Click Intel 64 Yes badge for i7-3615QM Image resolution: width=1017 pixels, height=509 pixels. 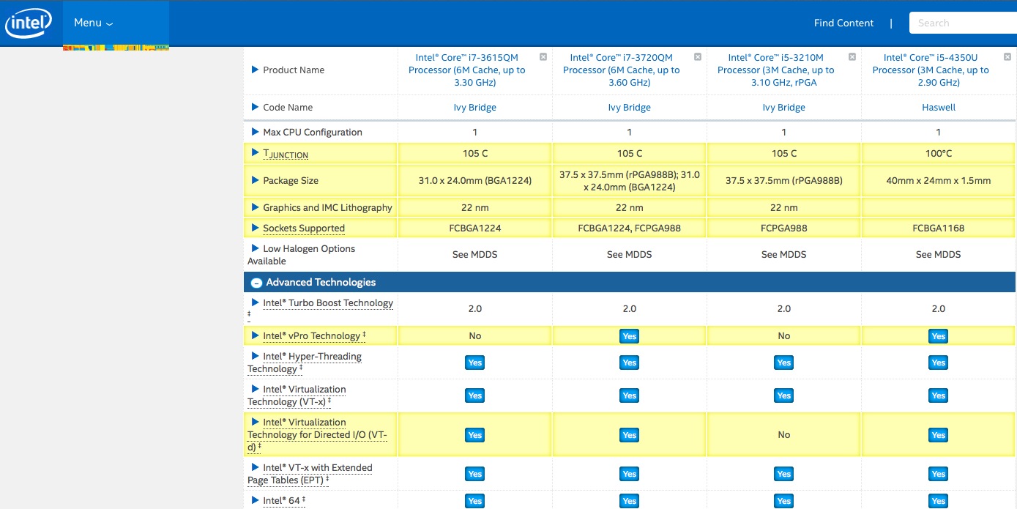[x=474, y=501]
